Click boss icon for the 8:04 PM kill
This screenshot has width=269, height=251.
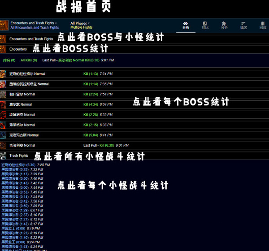3,104
